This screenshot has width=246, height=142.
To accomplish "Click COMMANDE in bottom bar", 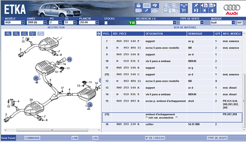I will pos(32,138).
